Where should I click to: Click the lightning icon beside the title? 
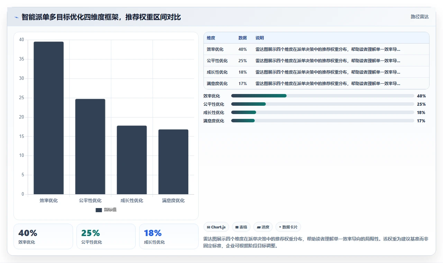click(x=17, y=17)
